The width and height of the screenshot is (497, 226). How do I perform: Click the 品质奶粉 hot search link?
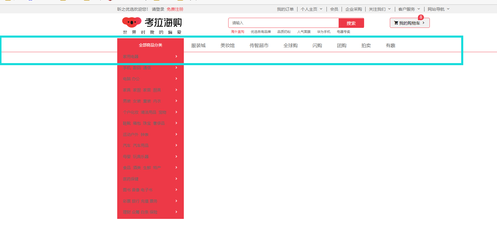tap(284, 32)
